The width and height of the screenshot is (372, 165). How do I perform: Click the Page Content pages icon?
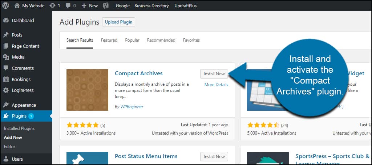click(6, 46)
